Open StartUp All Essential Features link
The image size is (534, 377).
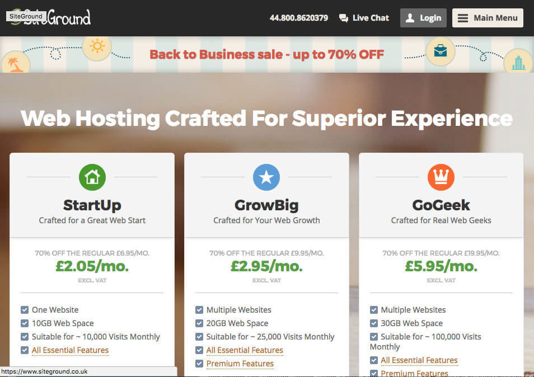(x=70, y=350)
